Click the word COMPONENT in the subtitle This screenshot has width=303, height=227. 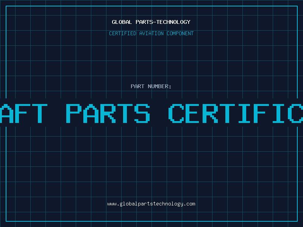[180, 33]
